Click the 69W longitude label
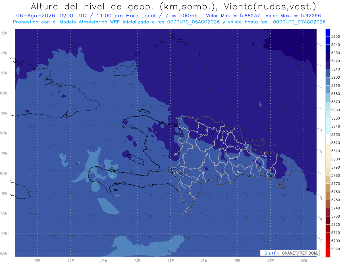The height and width of the screenshot is (264, 341). click(x=271, y=260)
